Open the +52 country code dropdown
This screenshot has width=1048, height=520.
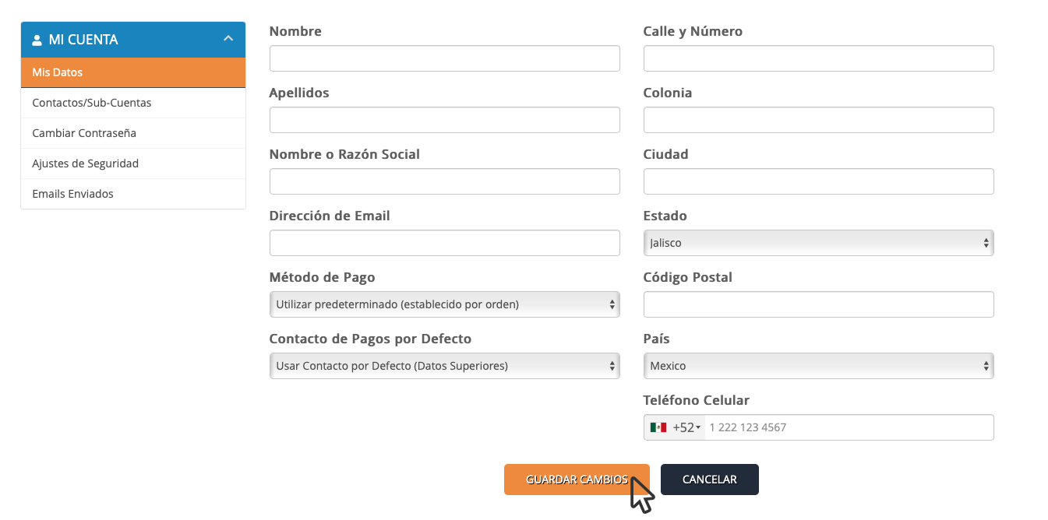(686, 427)
